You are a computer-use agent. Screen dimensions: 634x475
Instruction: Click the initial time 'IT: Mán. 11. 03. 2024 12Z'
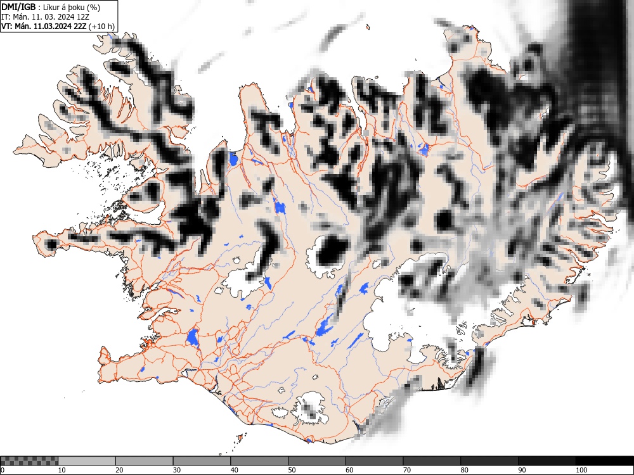[x=45, y=17]
